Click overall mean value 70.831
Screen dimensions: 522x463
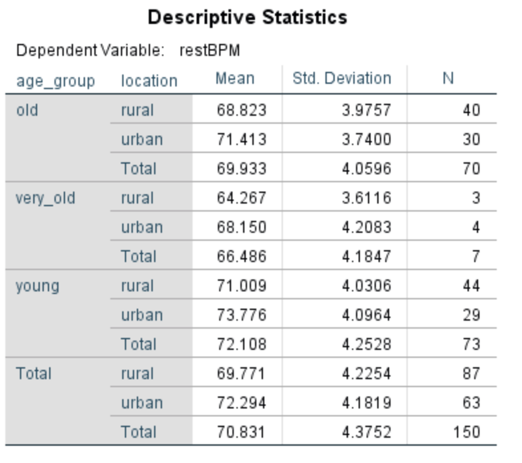tap(241, 432)
